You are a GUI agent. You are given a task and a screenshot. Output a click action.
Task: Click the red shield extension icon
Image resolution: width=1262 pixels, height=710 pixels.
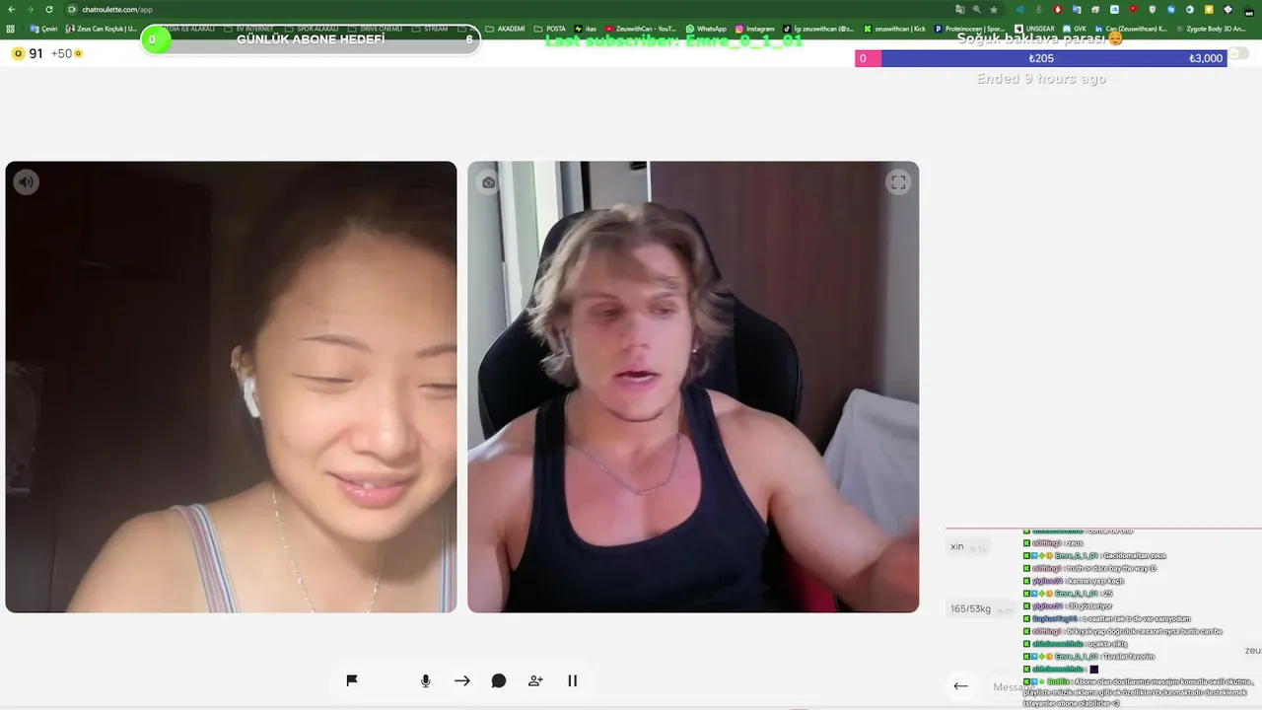[x=1058, y=9]
